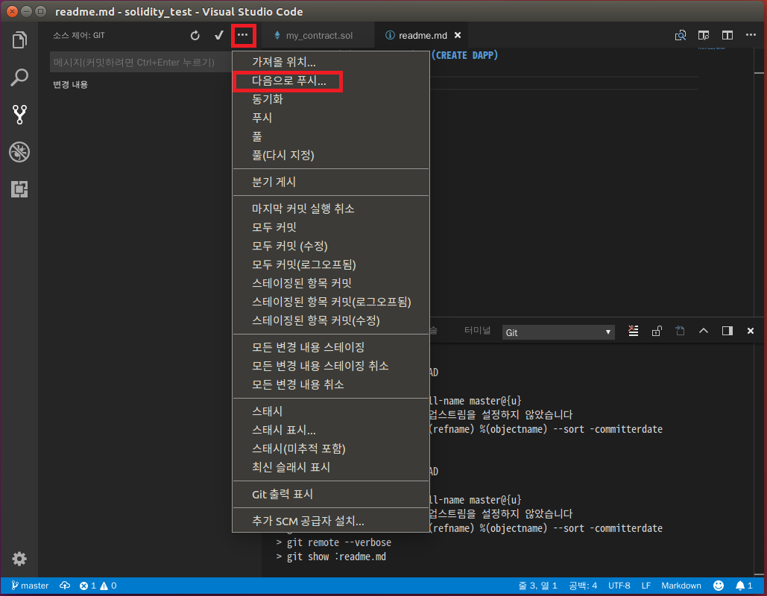The image size is (767, 596).
Task: Select '스테이징된 항목 커밋(로그오프됨)' item
Action: (331, 302)
